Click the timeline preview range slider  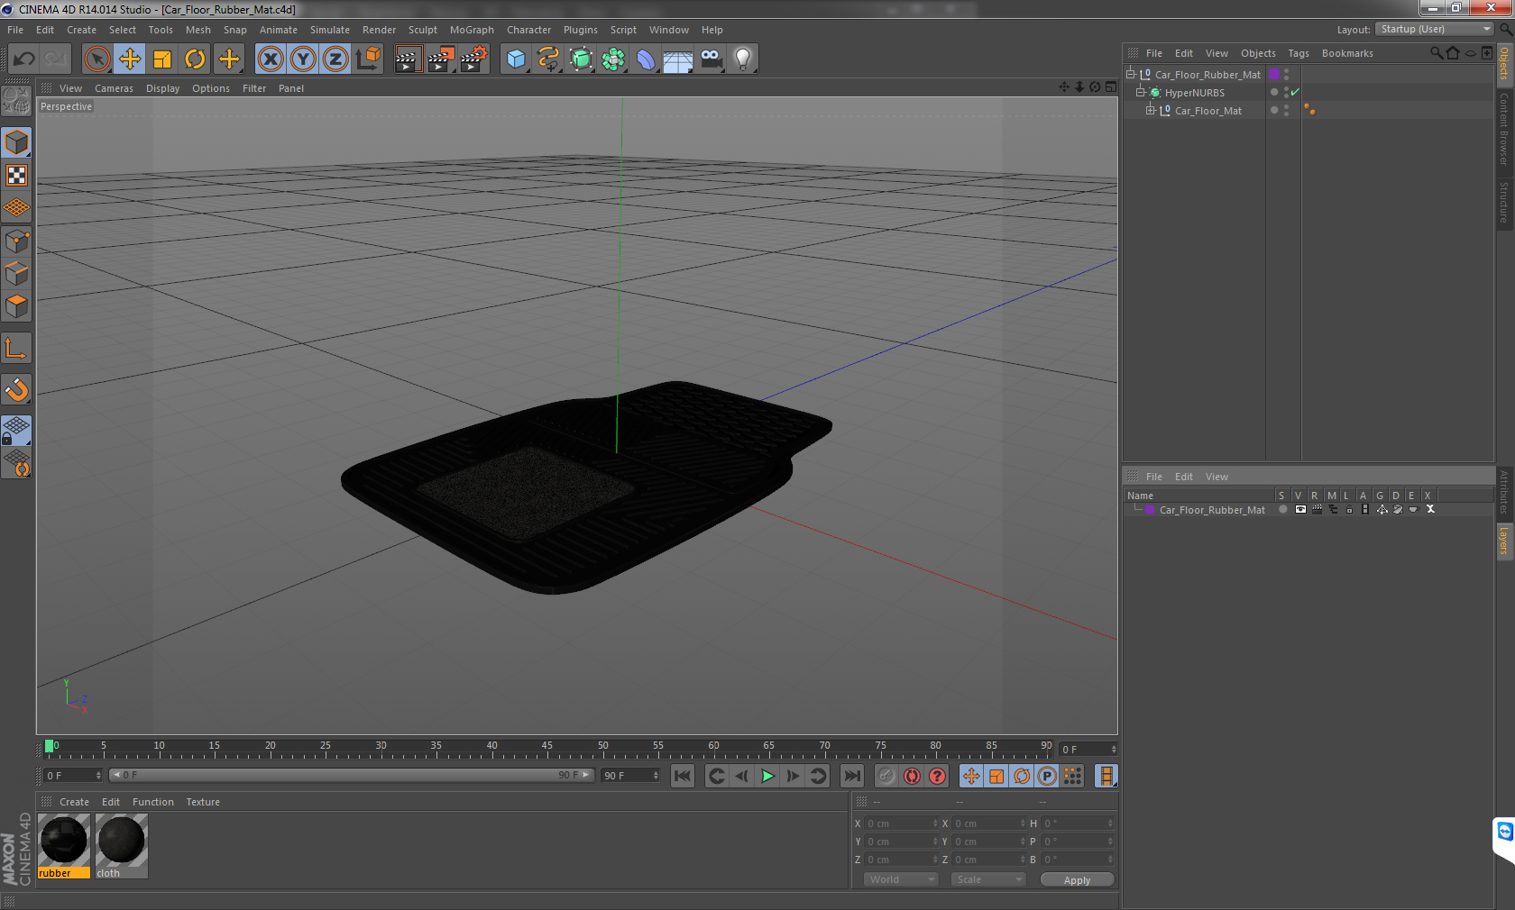pyautogui.click(x=351, y=775)
